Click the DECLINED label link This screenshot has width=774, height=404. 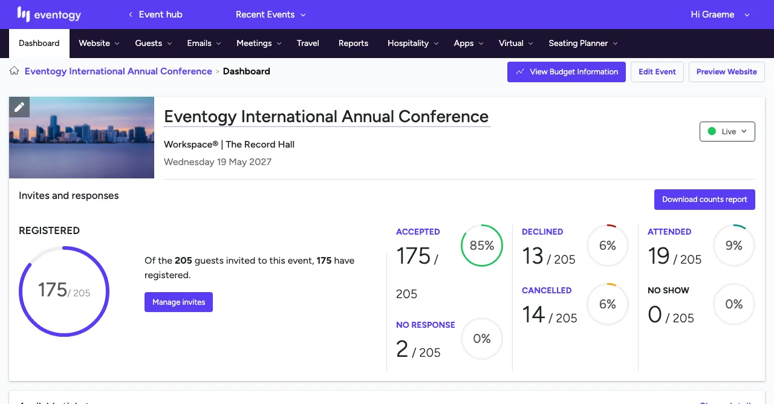point(542,232)
